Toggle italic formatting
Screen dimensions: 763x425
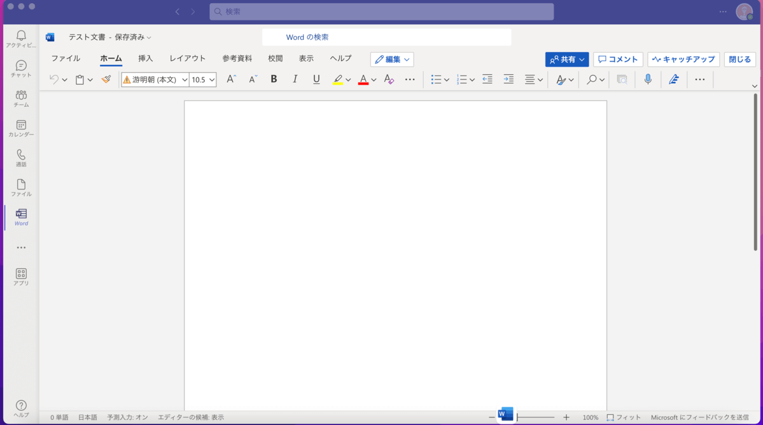pyautogui.click(x=295, y=79)
